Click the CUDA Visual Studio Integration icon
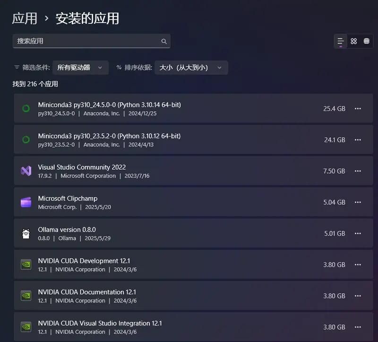The height and width of the screenshot is (342, 378). click(x=26, y=327)
